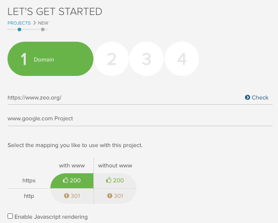Select http with www 301 mapping

(72, 196)
